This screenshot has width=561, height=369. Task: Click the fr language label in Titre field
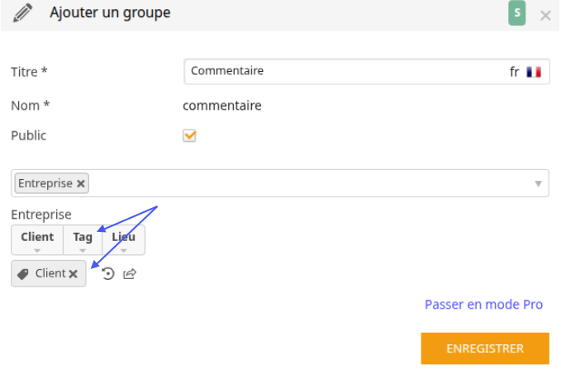[x=514, y=72]
